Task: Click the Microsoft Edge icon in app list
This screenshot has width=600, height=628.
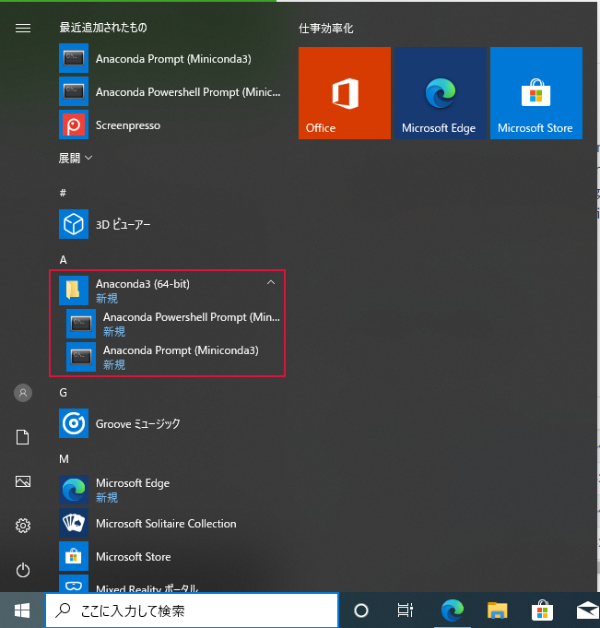Action: pyautogui.click(x=74, y=490)
